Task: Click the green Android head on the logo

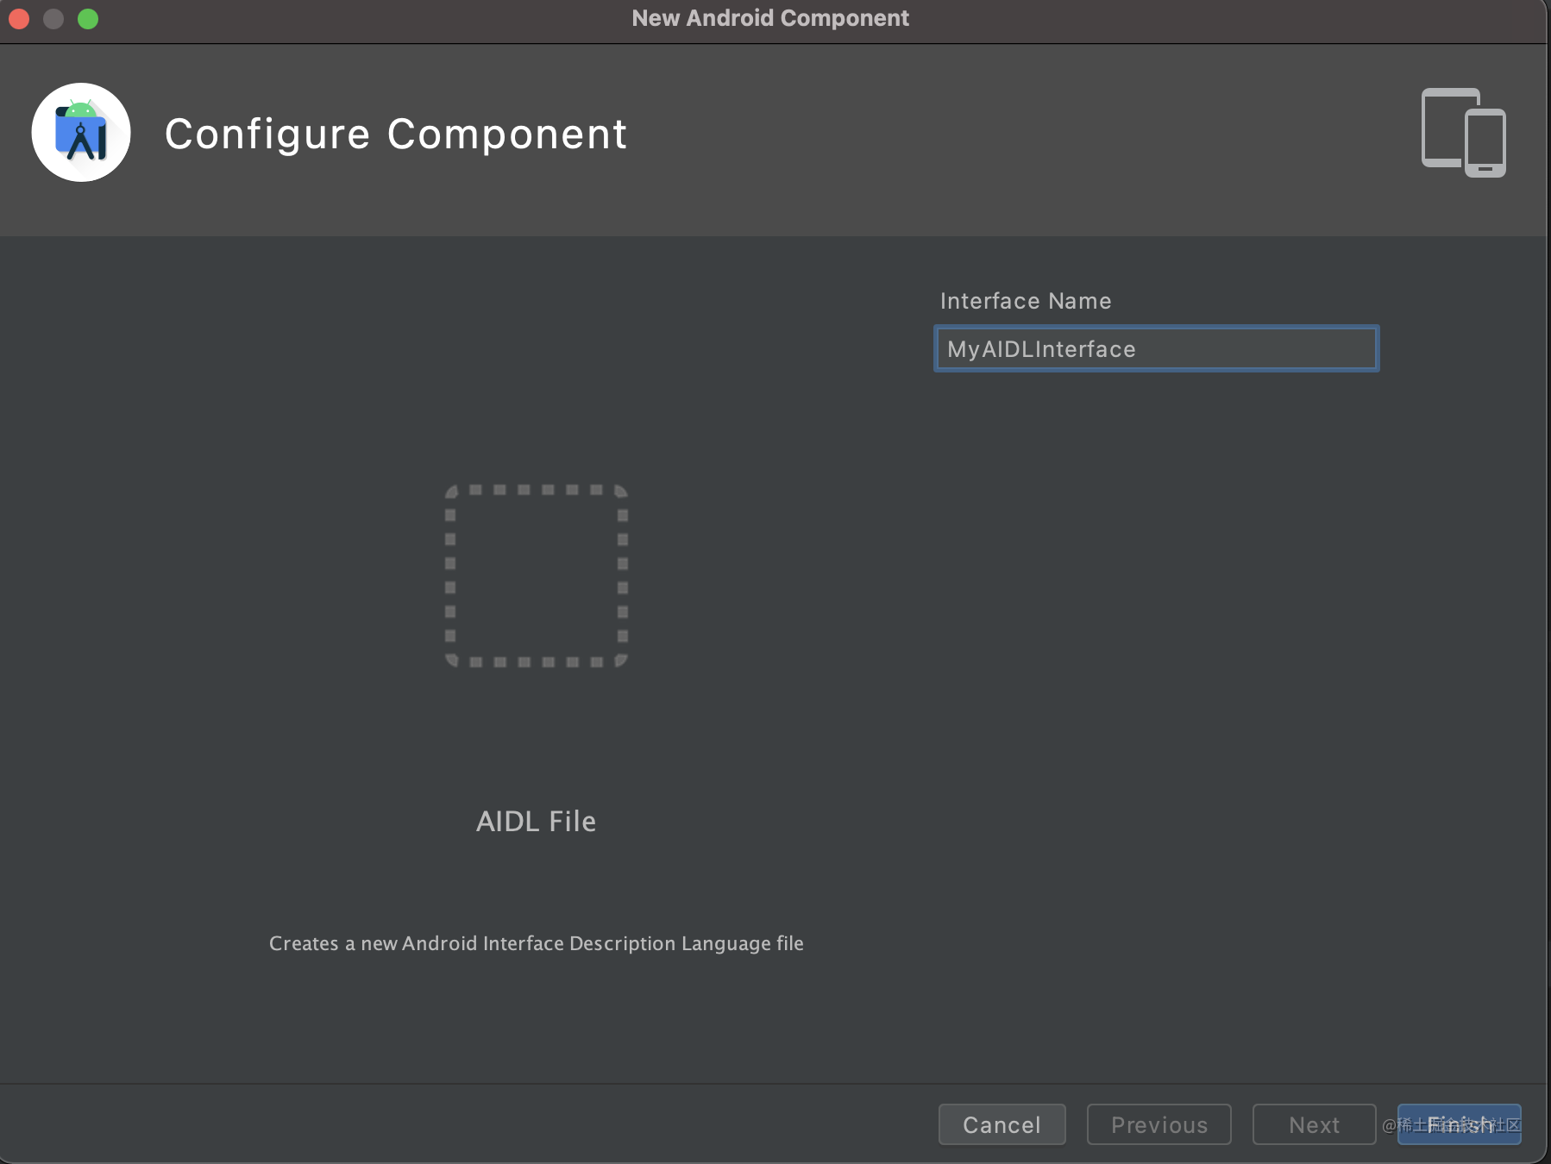Action: (x=80, y=109)
